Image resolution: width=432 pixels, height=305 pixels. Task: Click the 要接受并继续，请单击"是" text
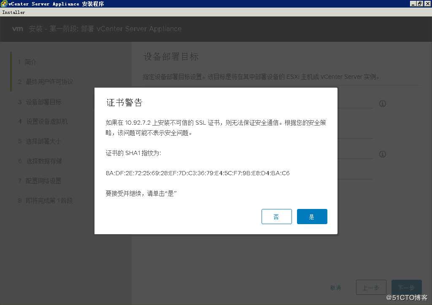pos(141,193)
